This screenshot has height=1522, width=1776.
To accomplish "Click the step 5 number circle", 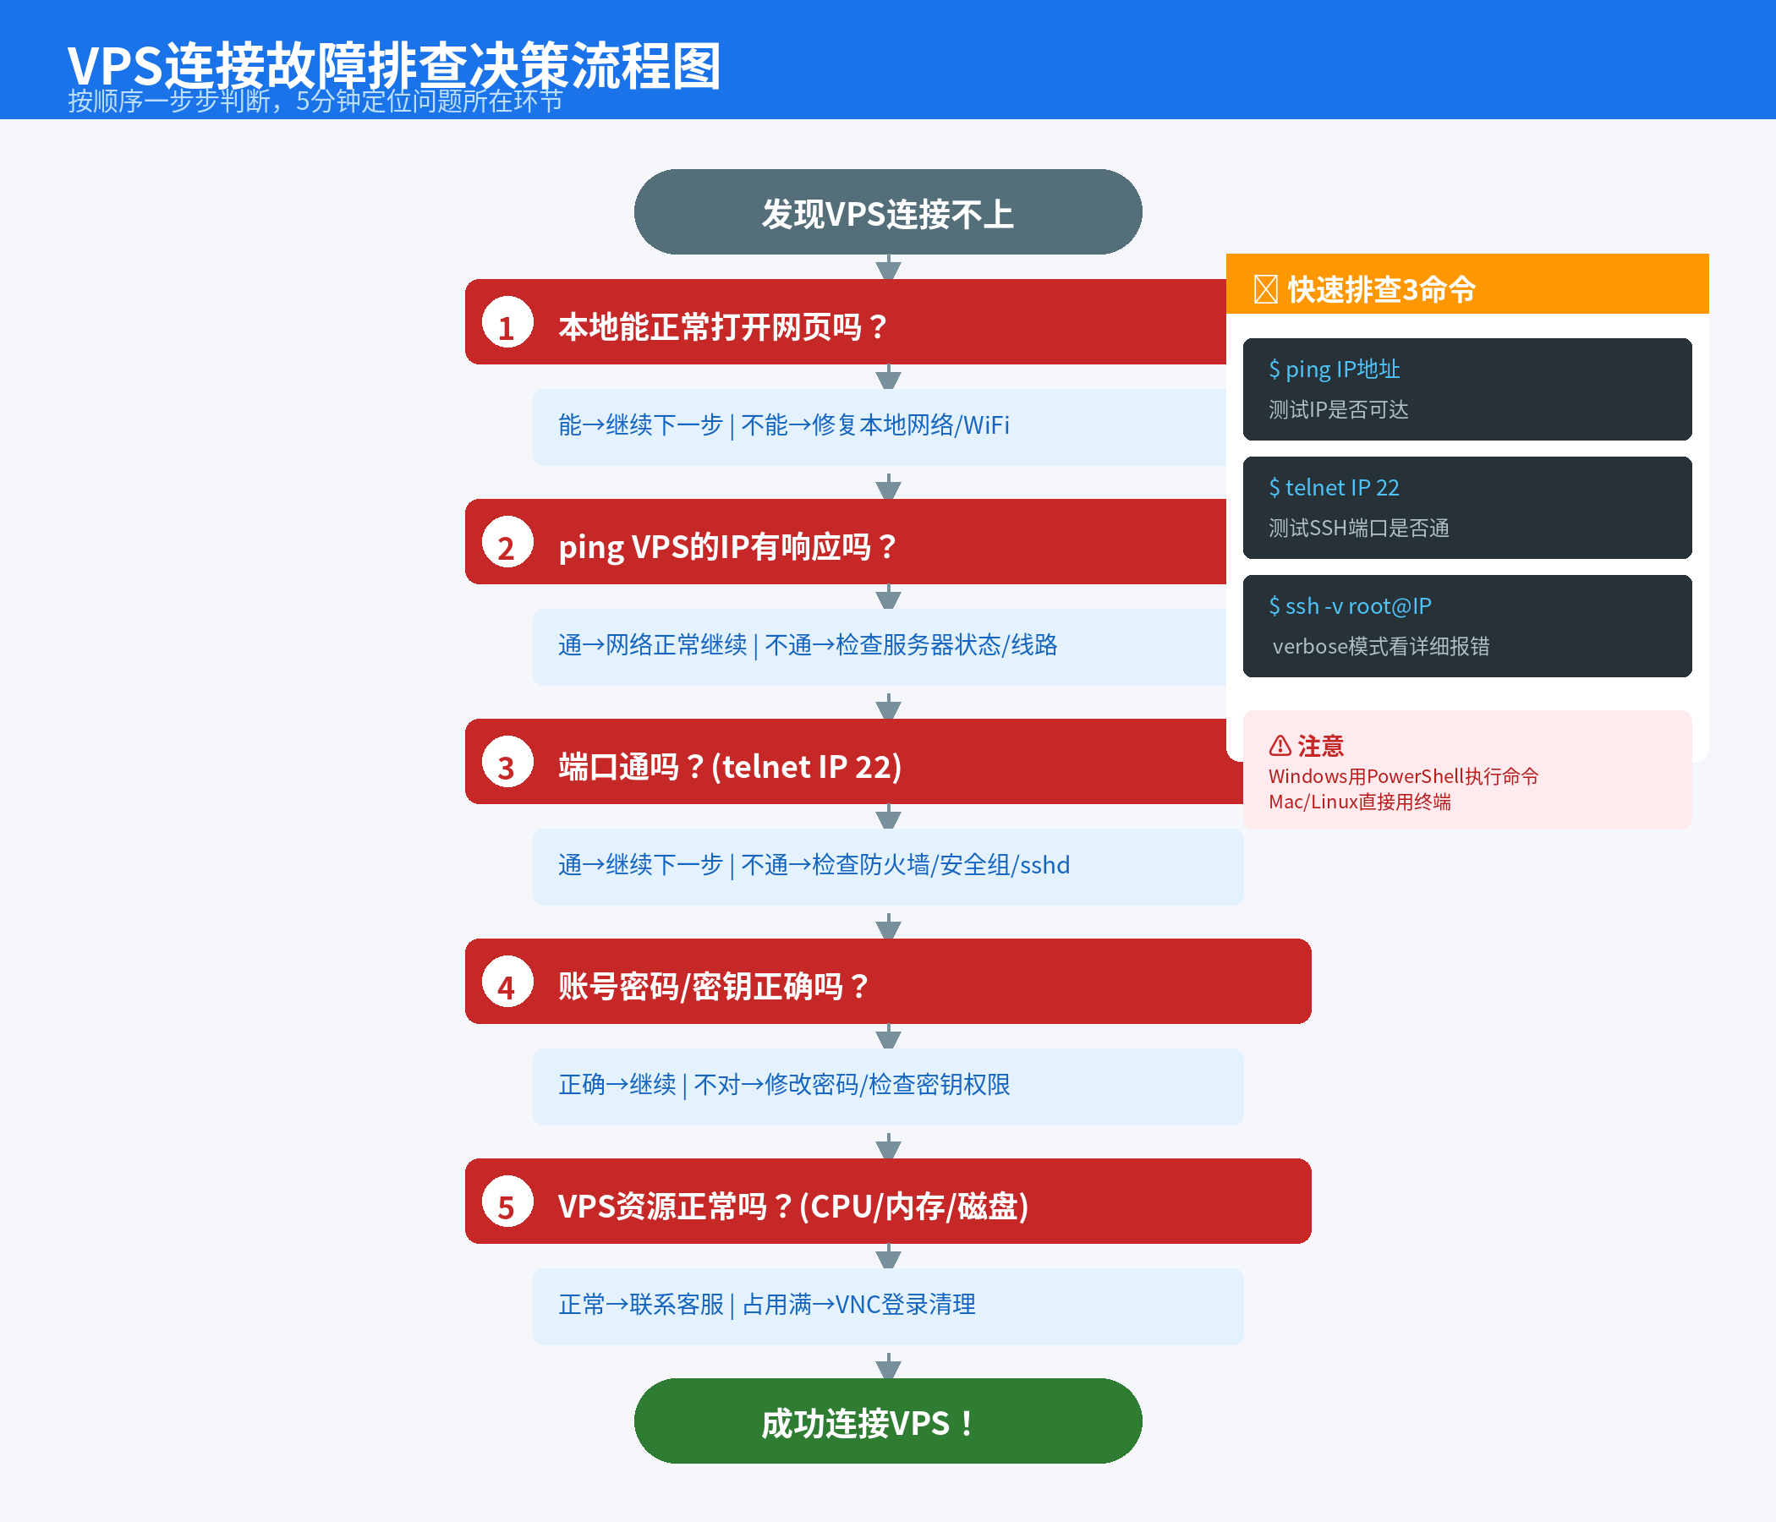I will [507, 1202].
